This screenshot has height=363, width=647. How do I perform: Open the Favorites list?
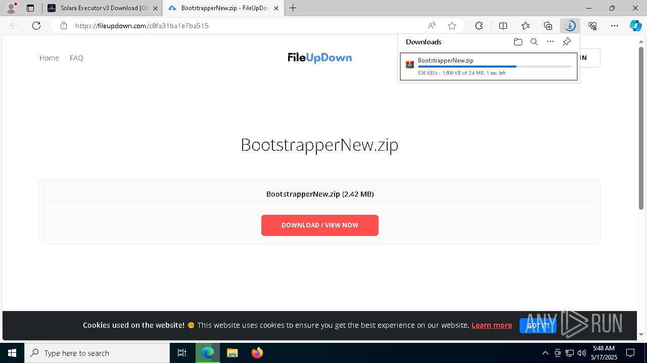(x=526, y=26)
